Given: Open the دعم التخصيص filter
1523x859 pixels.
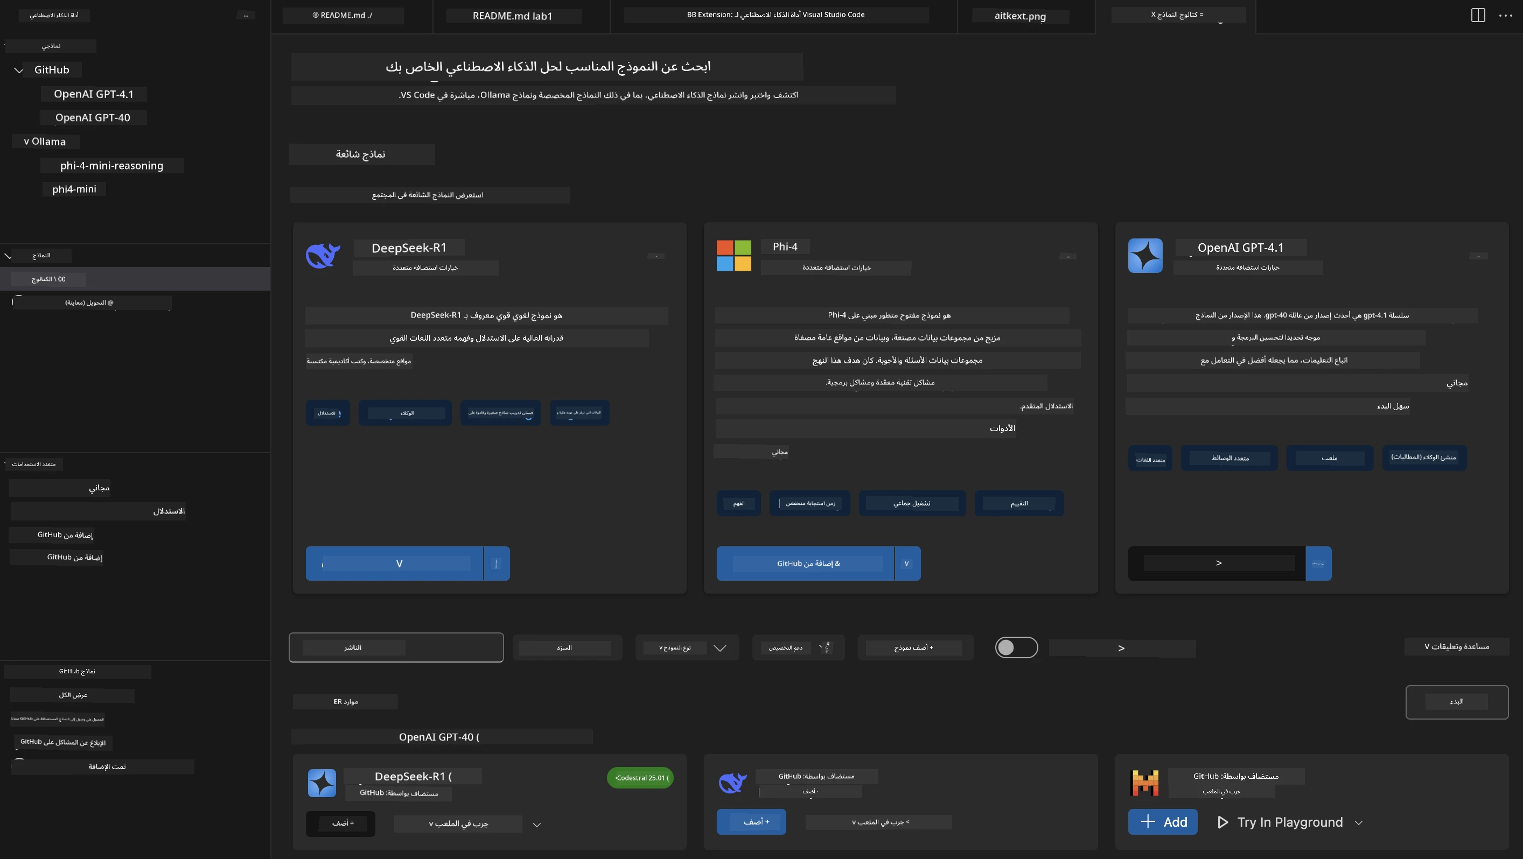Looking at the screenshot, I should (x=798, y=647).
